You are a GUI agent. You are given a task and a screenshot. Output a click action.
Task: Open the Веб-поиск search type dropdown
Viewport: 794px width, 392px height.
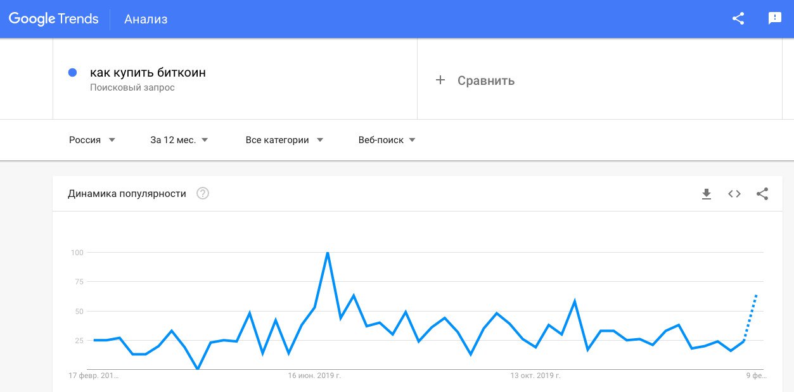point(387,140)
